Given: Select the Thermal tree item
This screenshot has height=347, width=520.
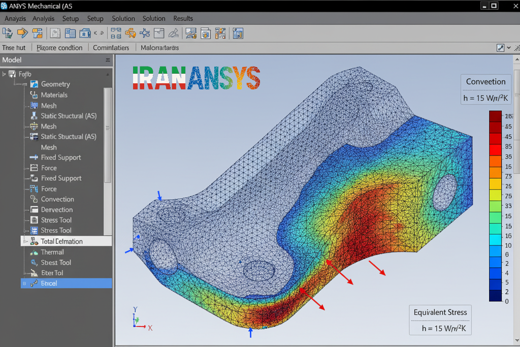Looking at the screenshot, I should (52, 252).
